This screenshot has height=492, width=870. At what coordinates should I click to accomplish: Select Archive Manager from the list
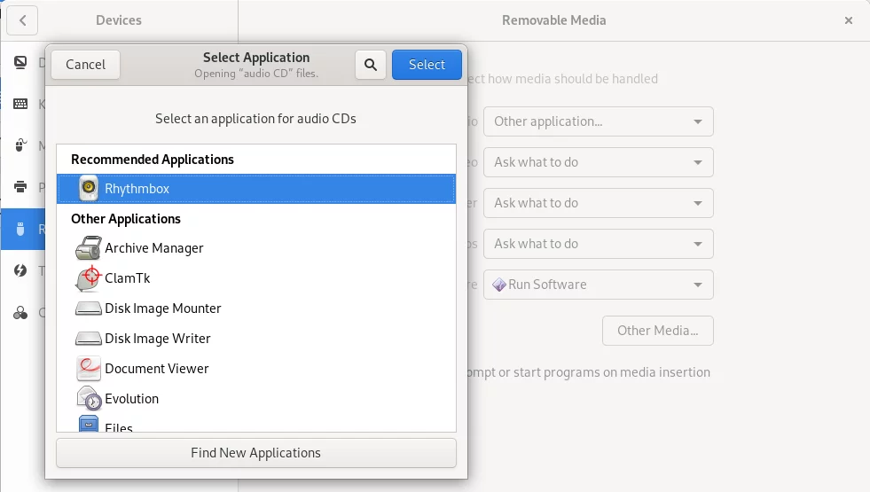[255, 248]
